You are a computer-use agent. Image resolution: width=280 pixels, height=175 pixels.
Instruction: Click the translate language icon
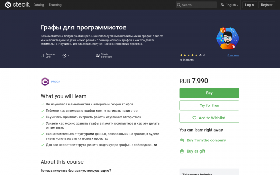click(x=222, y=5)
